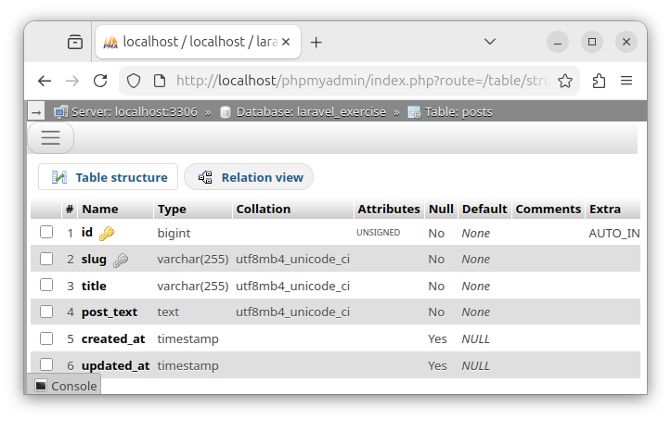
Task: Maximize the browser window
Action: click(592, 42)
